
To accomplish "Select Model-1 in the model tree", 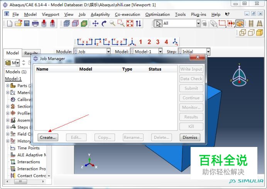I will (x=13, y=79).
